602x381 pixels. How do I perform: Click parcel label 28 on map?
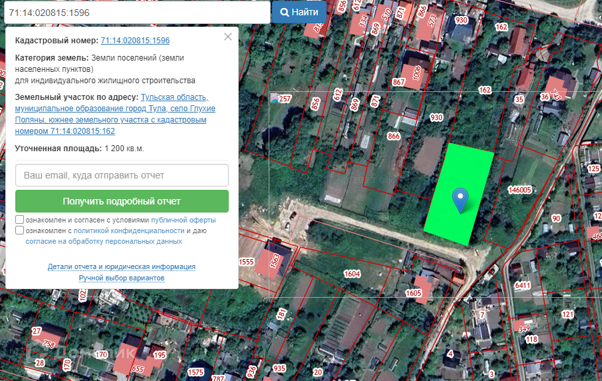[40, 362]
